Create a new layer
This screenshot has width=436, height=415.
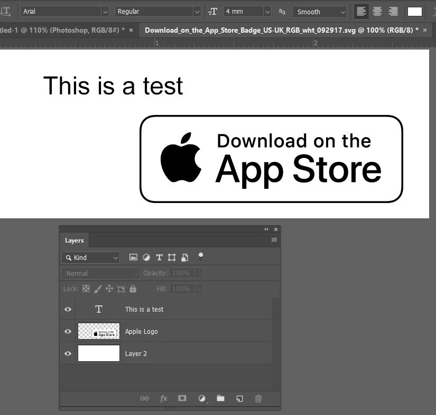tap(239, 399)
